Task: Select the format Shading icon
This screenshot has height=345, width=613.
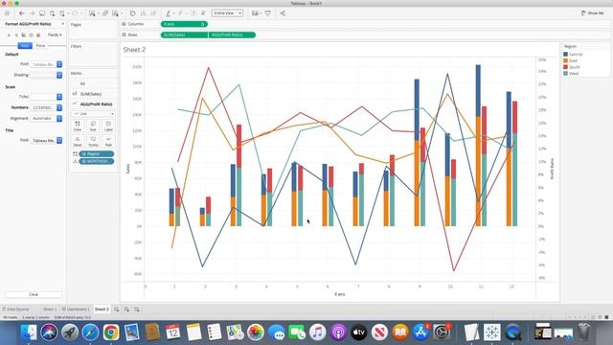Action: tap(23, 35)
